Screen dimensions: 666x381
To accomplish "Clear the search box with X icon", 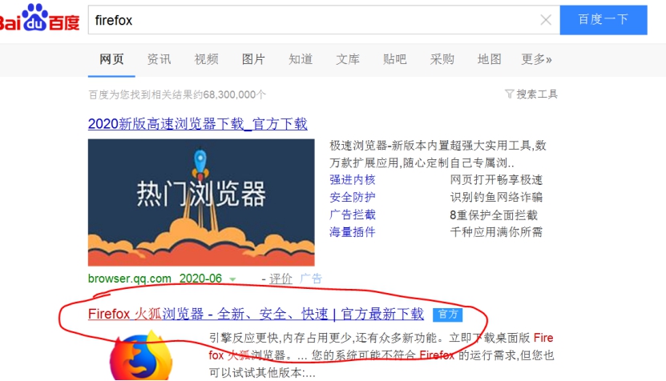I will 546,20.
